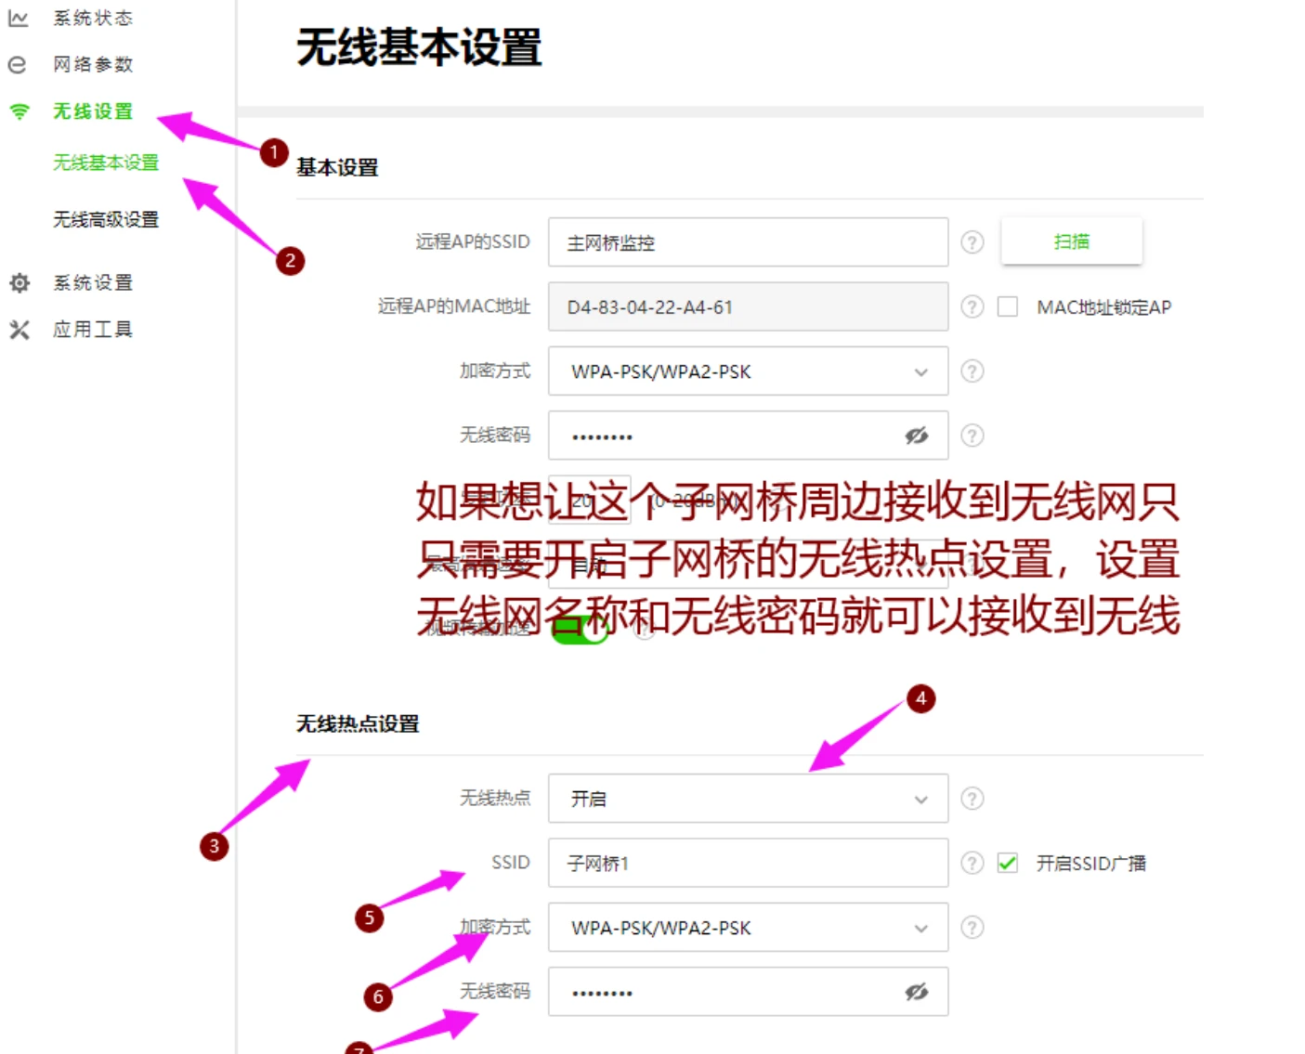1305x1054 pixels.
Task: Toggle the green switch in basic settings
Action: [580, 629]
